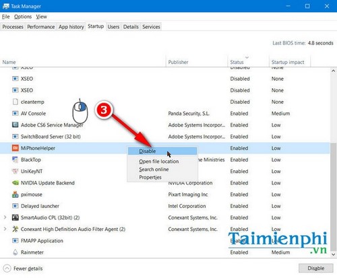The image size is (337, 278).
Task: Click the AV Console row icon
Action: click(15, 113)
